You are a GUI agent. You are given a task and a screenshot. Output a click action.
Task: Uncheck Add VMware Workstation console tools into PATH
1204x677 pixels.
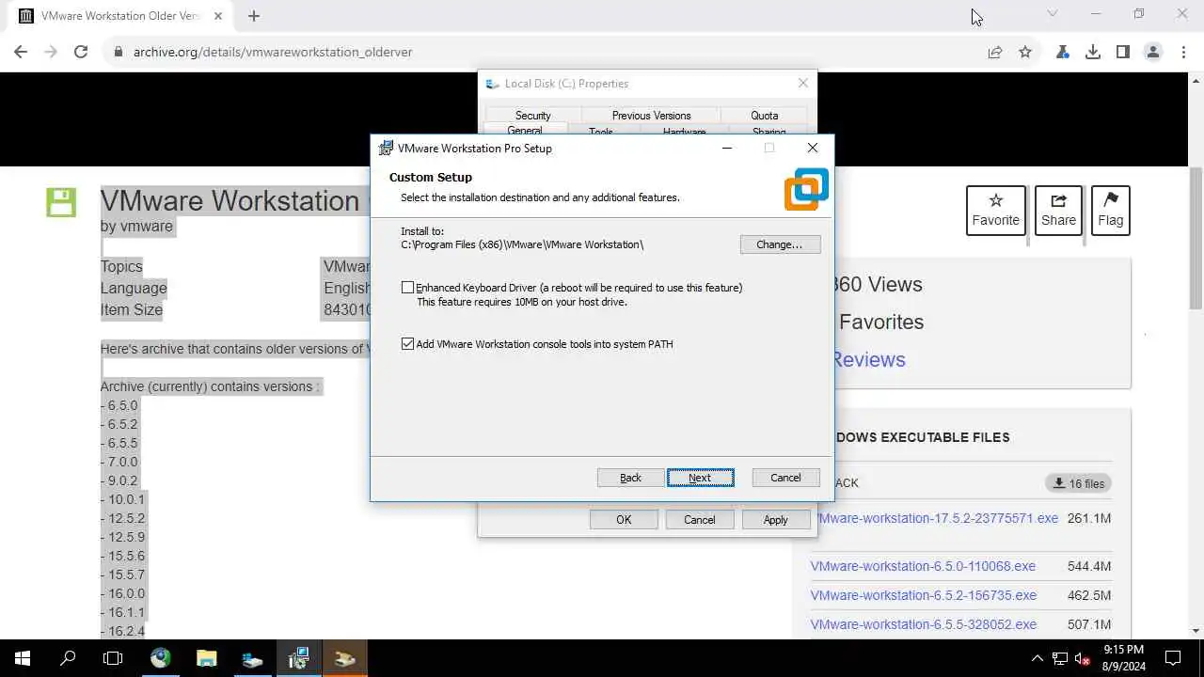[407, 344]
